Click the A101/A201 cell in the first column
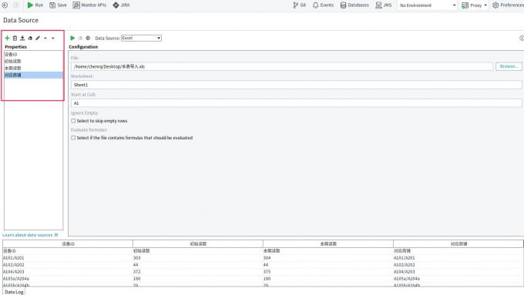Screen dimensions: 524x295 coord(68,258)
